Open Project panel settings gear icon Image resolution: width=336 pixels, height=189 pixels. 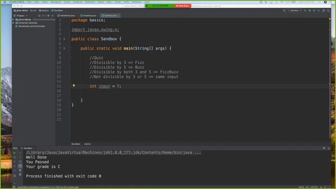pos(48,16)
